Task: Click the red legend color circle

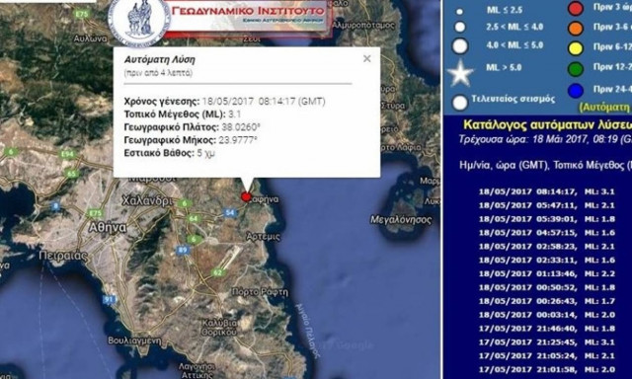Action: (x=575, y=9)
